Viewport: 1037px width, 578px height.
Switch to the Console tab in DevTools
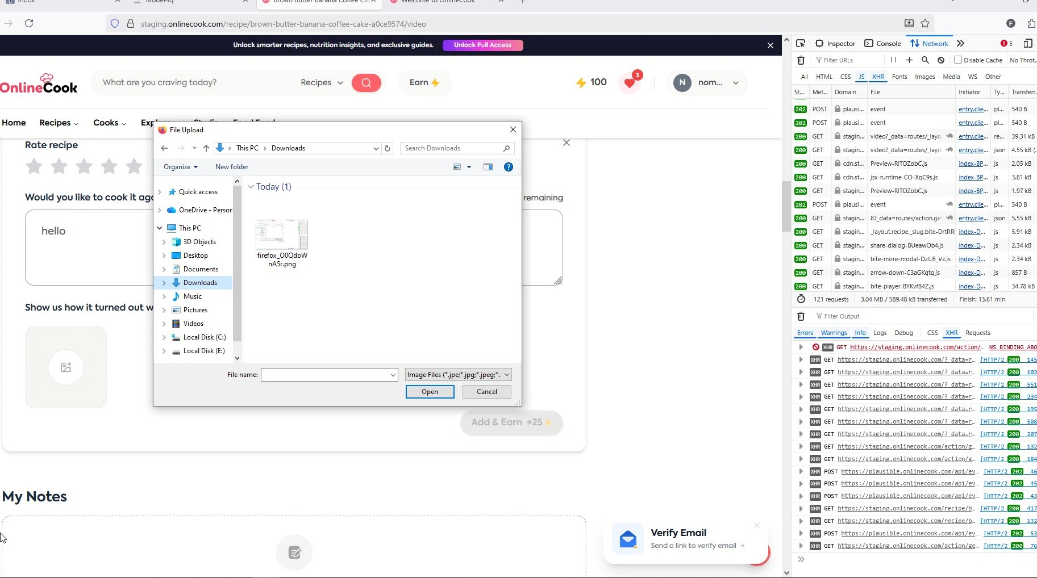click(x=882, y=44)
